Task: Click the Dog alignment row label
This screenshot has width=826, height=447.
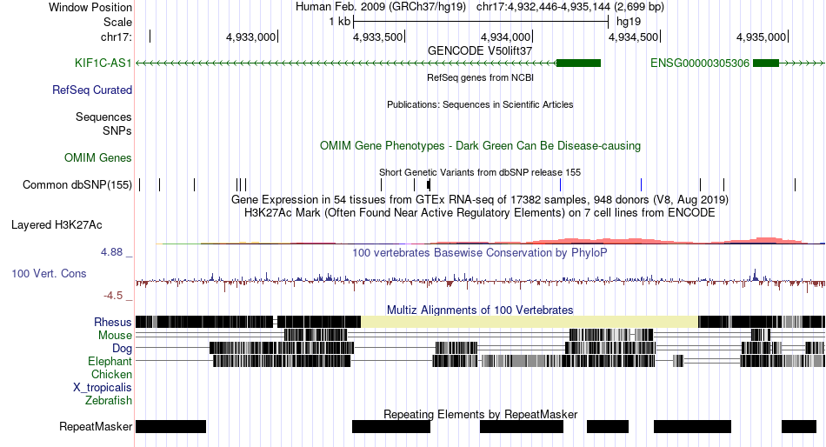Action: tap(122, 349)
